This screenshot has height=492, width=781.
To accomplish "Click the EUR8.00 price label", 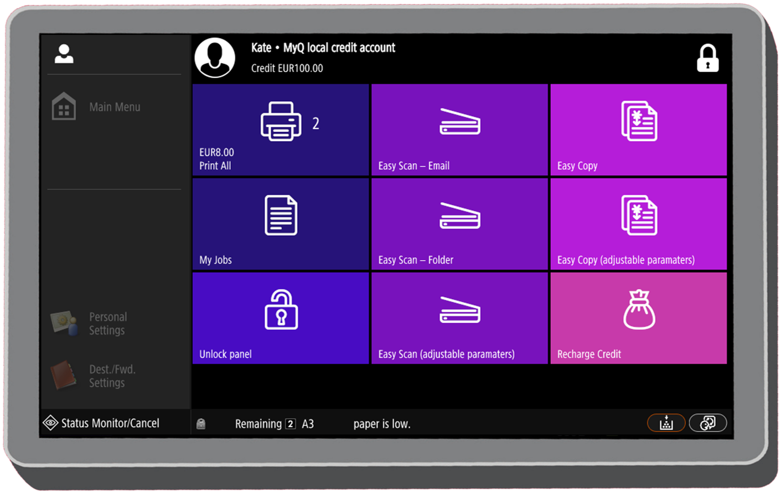I will pyautogui.click(x=216, y=152).
